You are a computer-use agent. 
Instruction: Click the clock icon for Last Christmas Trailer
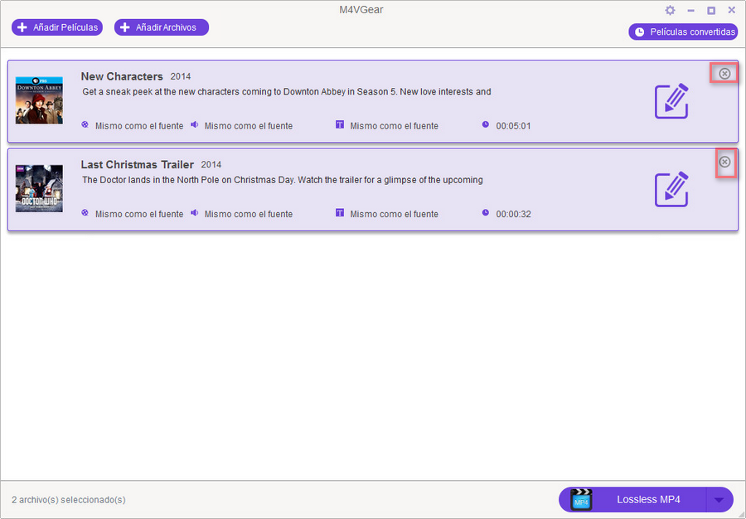tap(485, 212)
